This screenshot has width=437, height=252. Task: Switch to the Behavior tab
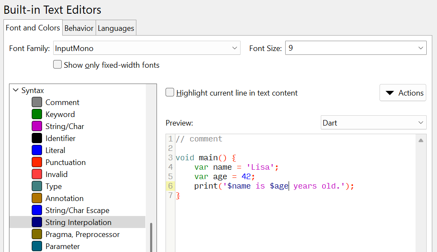78,28
